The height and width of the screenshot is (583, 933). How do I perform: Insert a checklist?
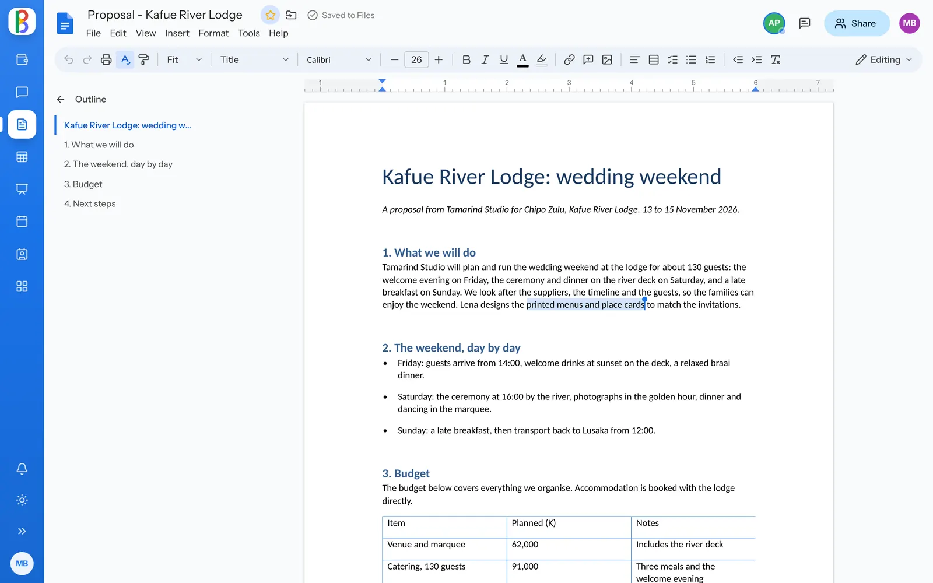coord(672,59)
